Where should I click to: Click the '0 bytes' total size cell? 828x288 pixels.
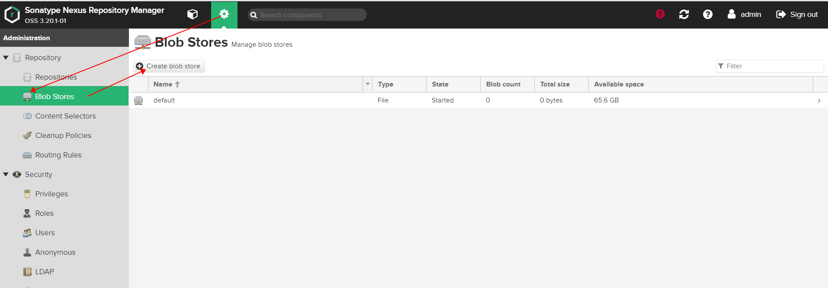point(551,100)
